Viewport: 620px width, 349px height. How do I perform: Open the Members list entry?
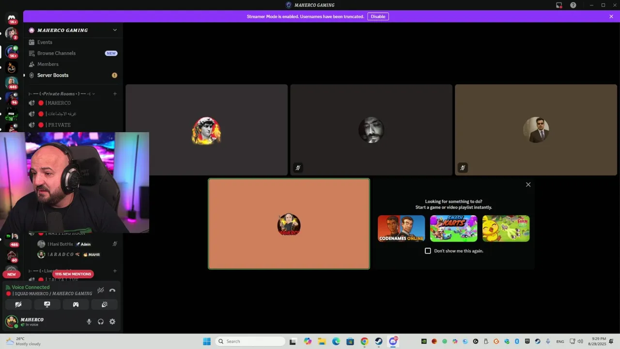click(x=73, y=64)
